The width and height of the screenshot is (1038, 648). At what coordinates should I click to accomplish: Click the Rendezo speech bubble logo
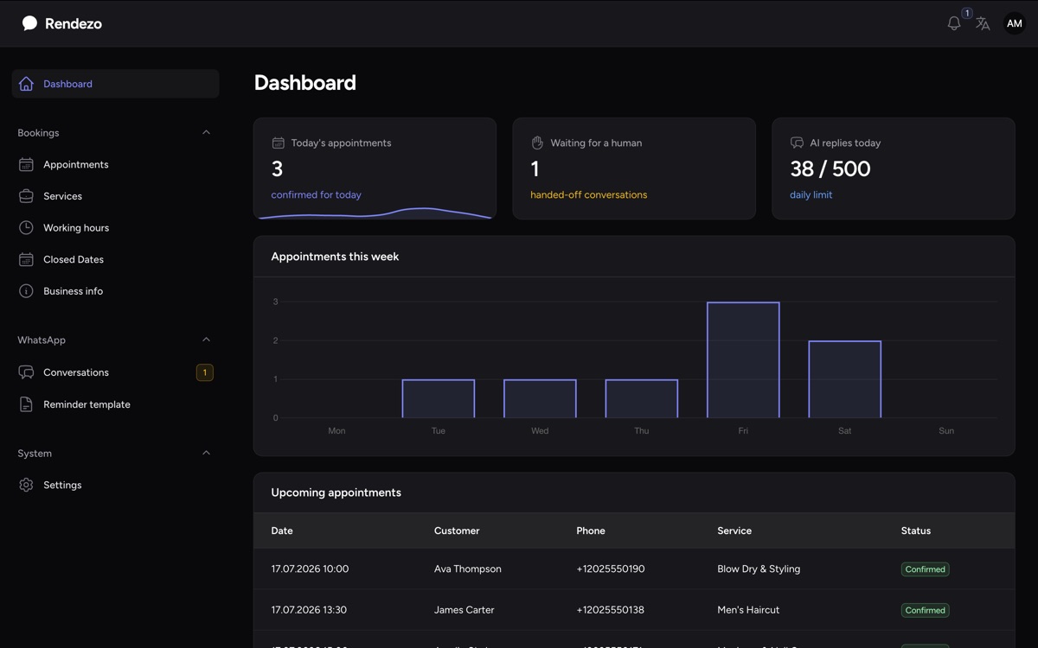29,23
